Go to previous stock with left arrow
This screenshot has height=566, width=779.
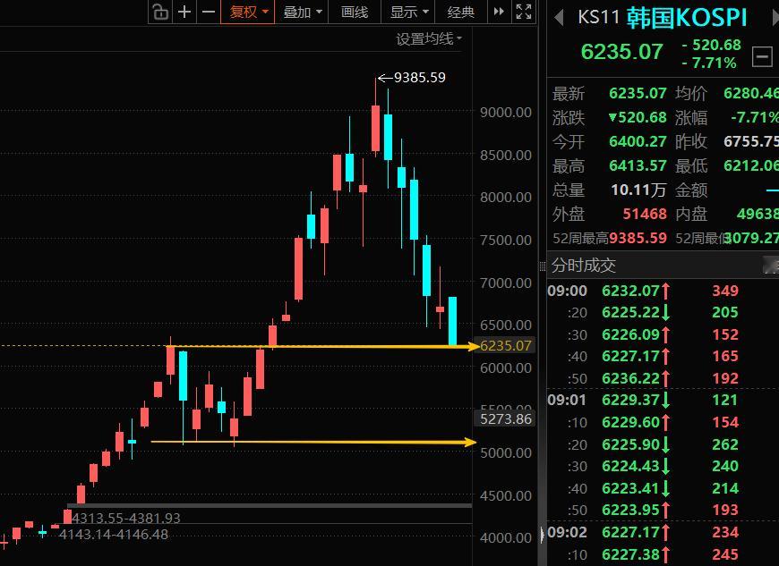(x=559, y=18)
